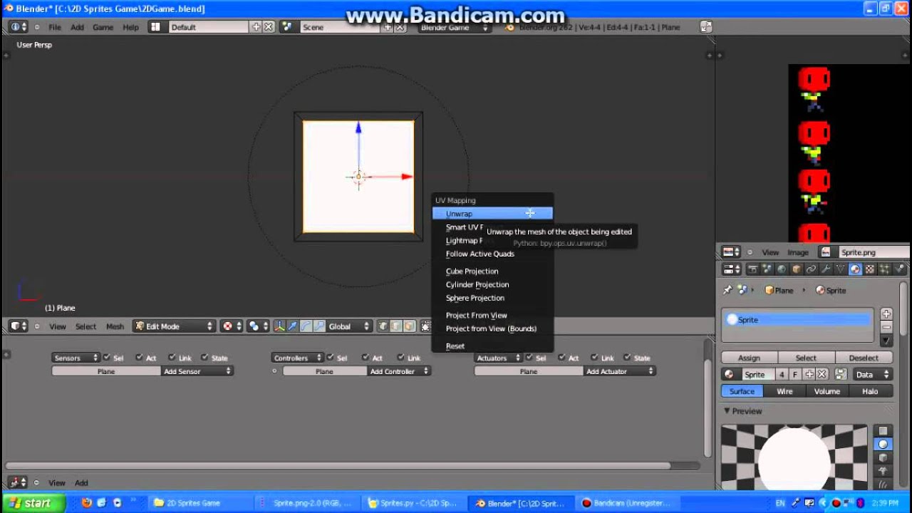Open the Material properties sphere tab
Image resolution: width=912 pixels, height=513 pixels.
(855, 269)
